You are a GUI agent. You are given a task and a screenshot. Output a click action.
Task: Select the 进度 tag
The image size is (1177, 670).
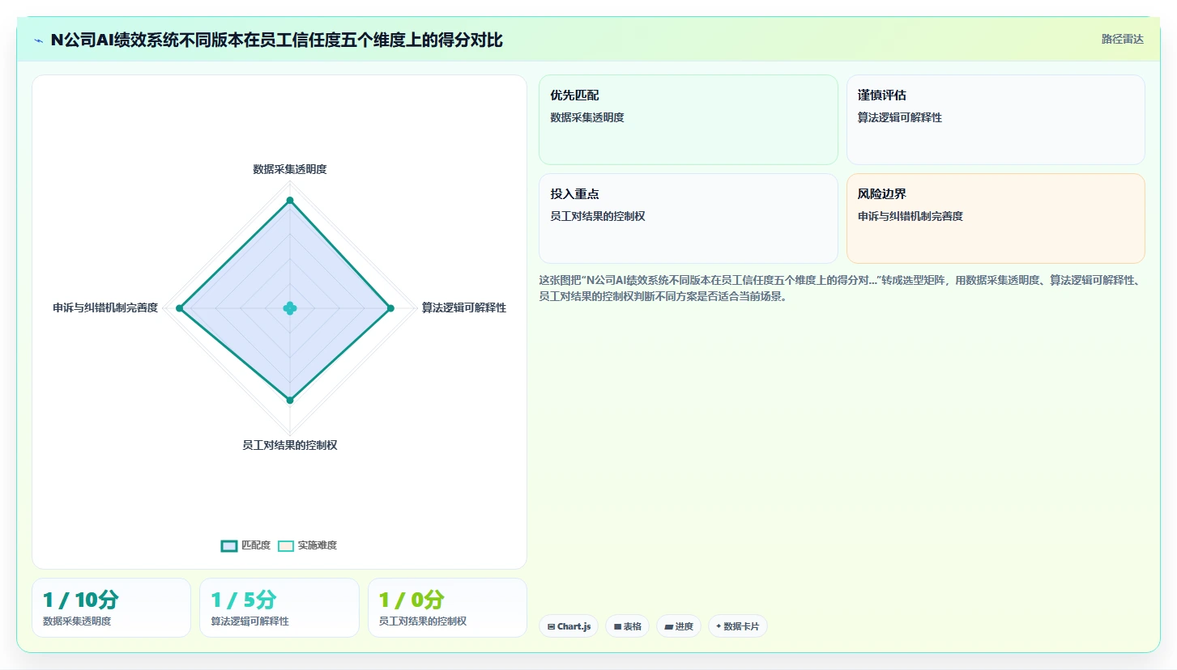pyautogui.click(x=679, y=626)
